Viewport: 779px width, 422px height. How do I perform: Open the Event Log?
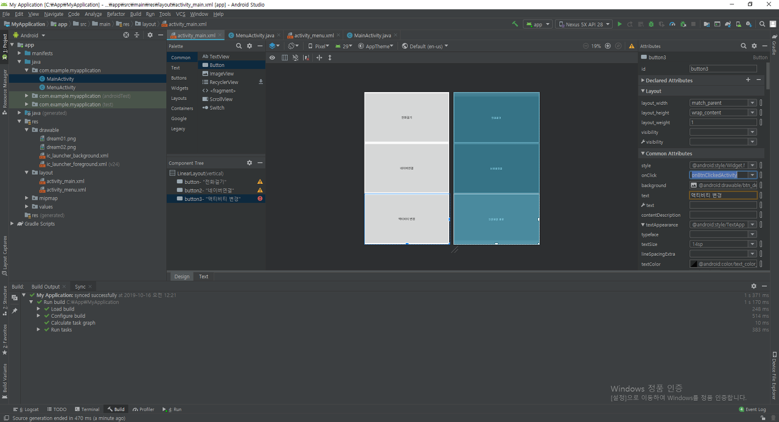point(752,409)
